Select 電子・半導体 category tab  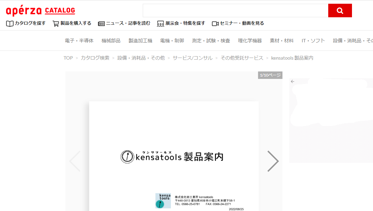[79, 41]
